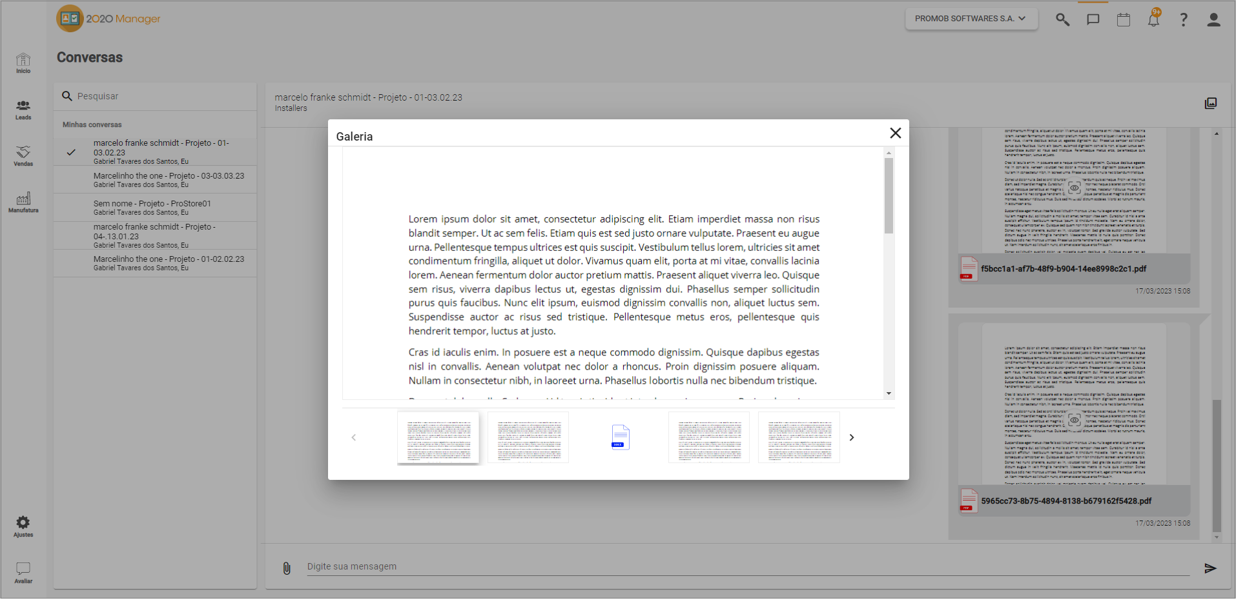This screenshot has height=605, width=1245.
Task: Send the message with arrow icon
Action: point(1210,568)
